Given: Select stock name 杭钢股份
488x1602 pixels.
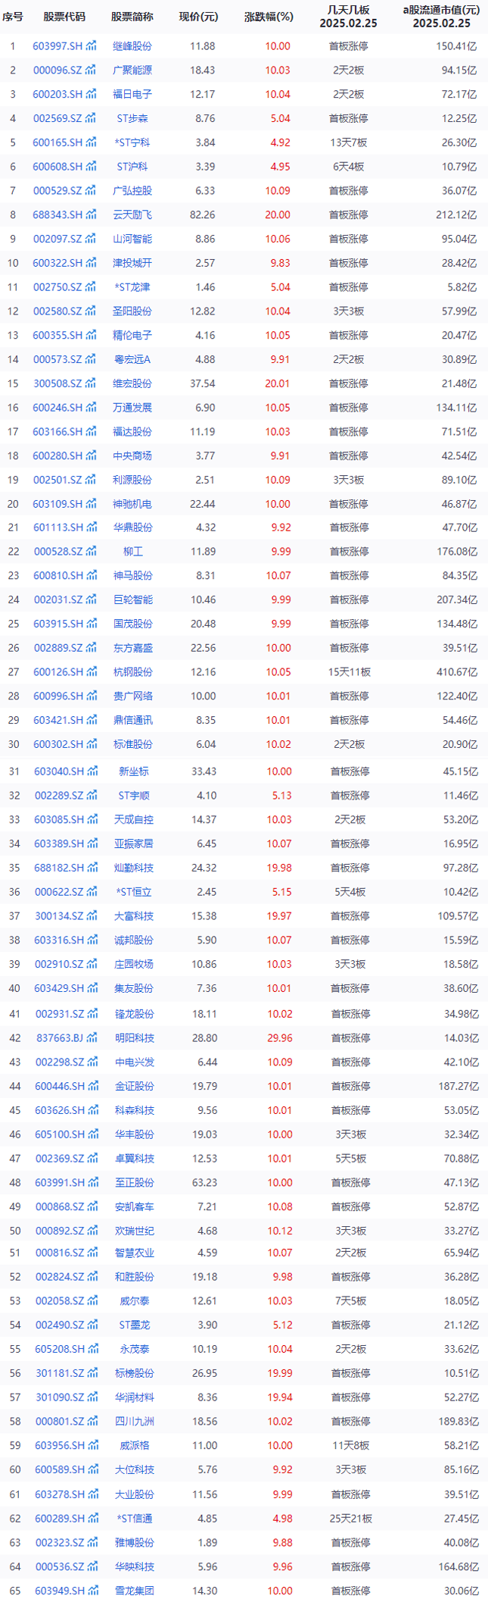Looking at the screenshot, I should (x=132, y=672).
